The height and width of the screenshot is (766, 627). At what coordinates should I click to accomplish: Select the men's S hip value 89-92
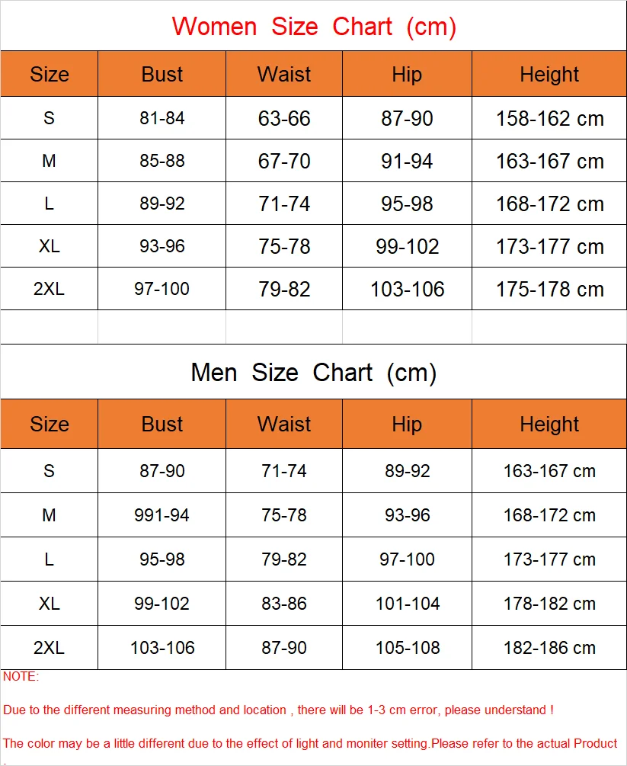pyautogui.click(x=407, y=471)
